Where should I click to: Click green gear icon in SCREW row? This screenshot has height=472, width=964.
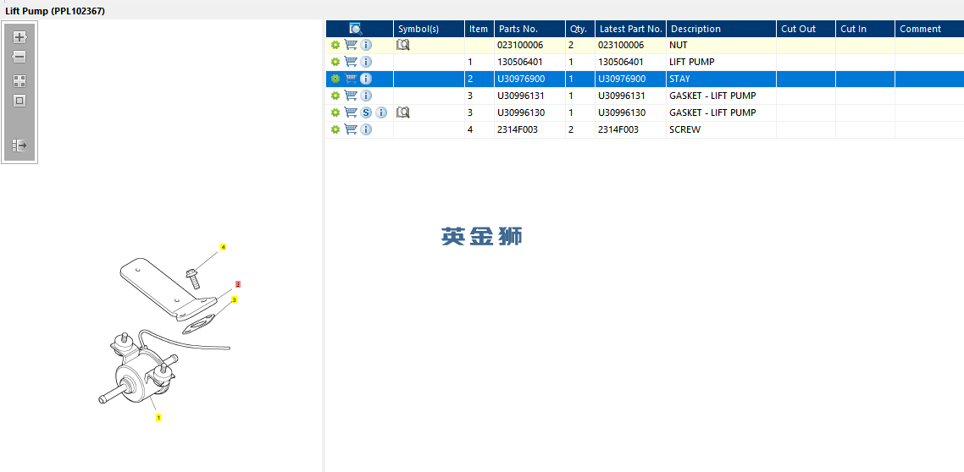335,129
